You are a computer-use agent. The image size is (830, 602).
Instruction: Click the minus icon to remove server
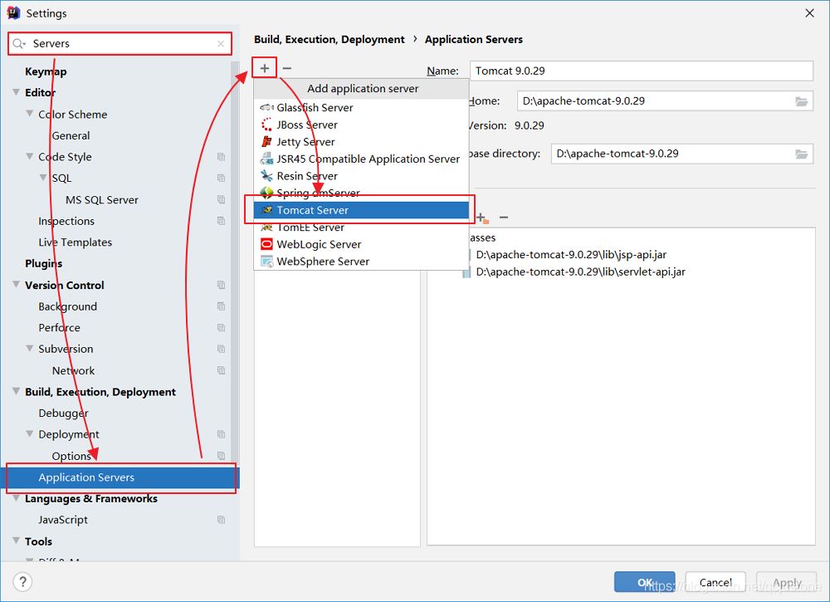[x=287, y=68]
